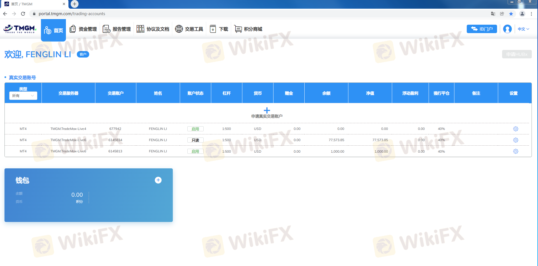Image resolution: width=538 pixels, height=266 pixels.
Task: Open the browser three-dot menu
Action: [531, 14]
